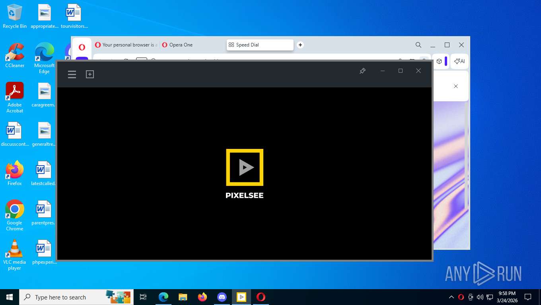This screenshot has width=541, height=305.
Task: Open Microsoft Edge from the taskbar
Action: click(x=163, y=297)
